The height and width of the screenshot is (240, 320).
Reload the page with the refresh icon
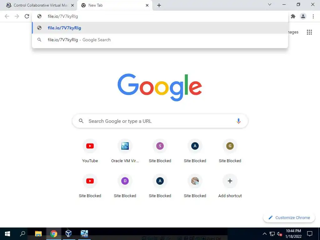point(27,16)
